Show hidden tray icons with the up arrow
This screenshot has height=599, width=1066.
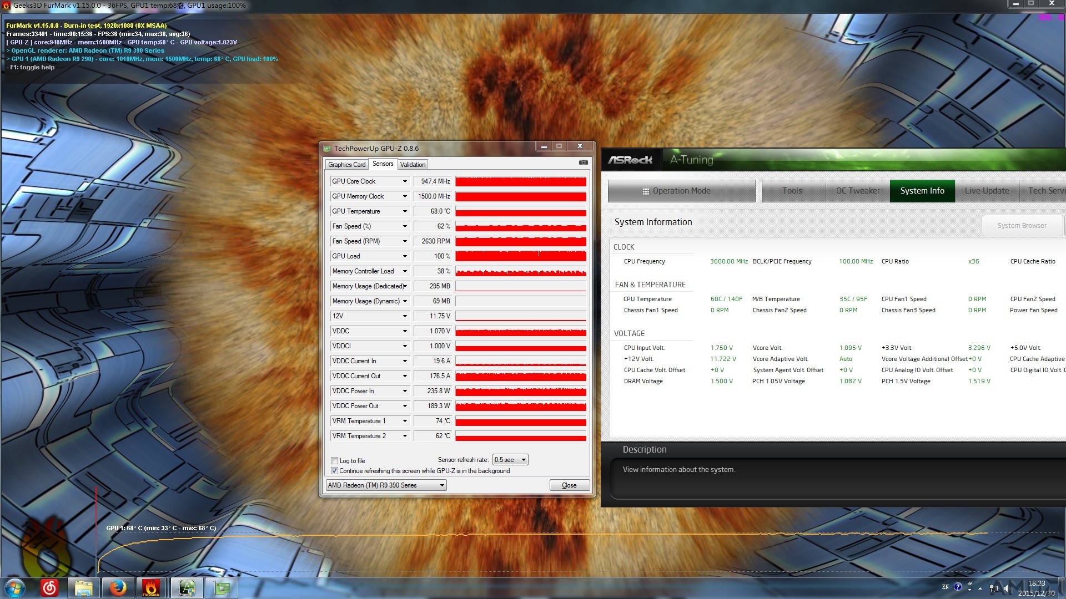point(980,588)
